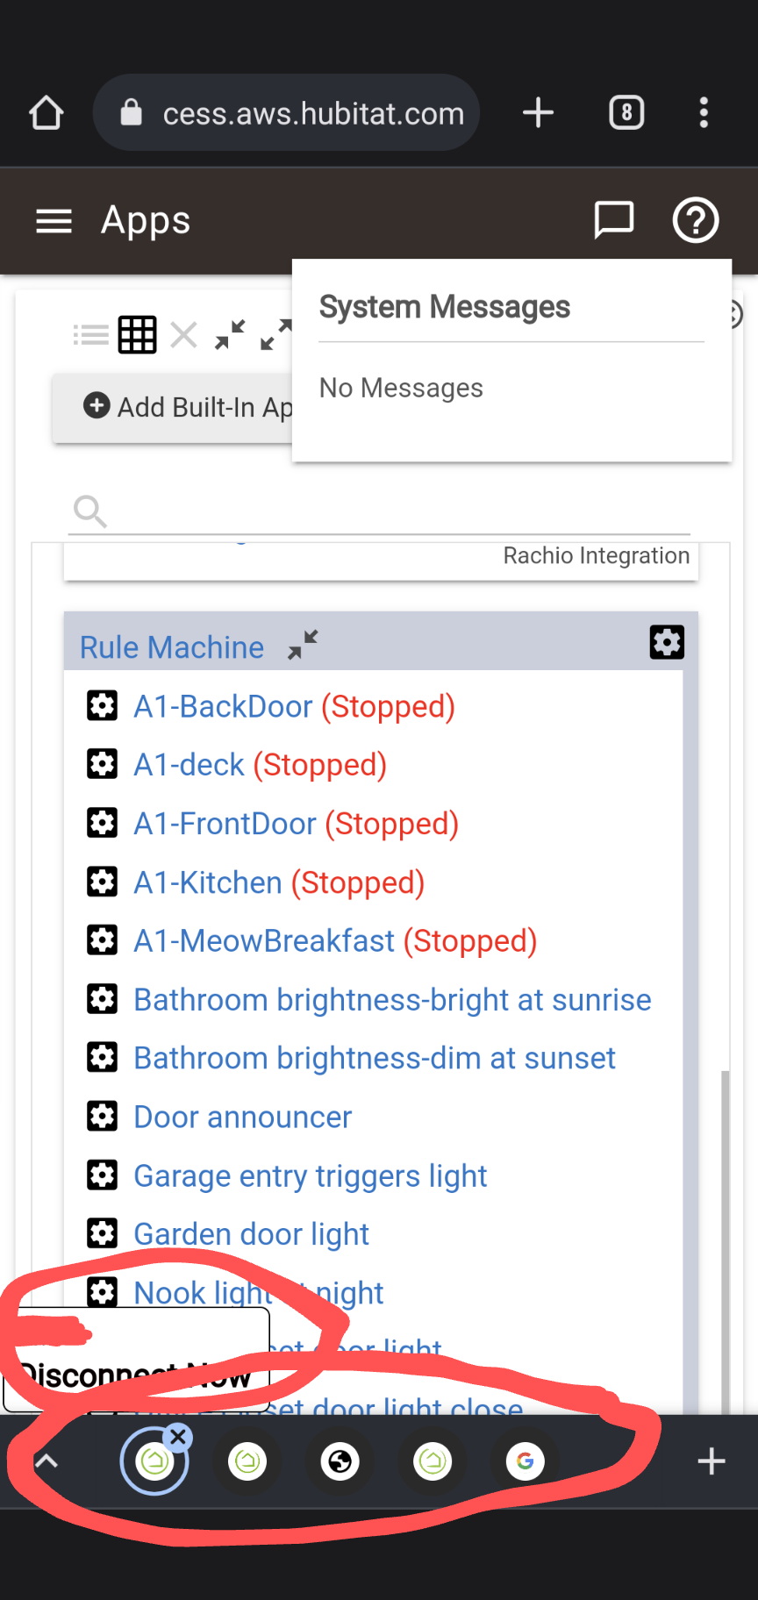
Task: Switch to list view icon
Action: [x=91, y=334]
